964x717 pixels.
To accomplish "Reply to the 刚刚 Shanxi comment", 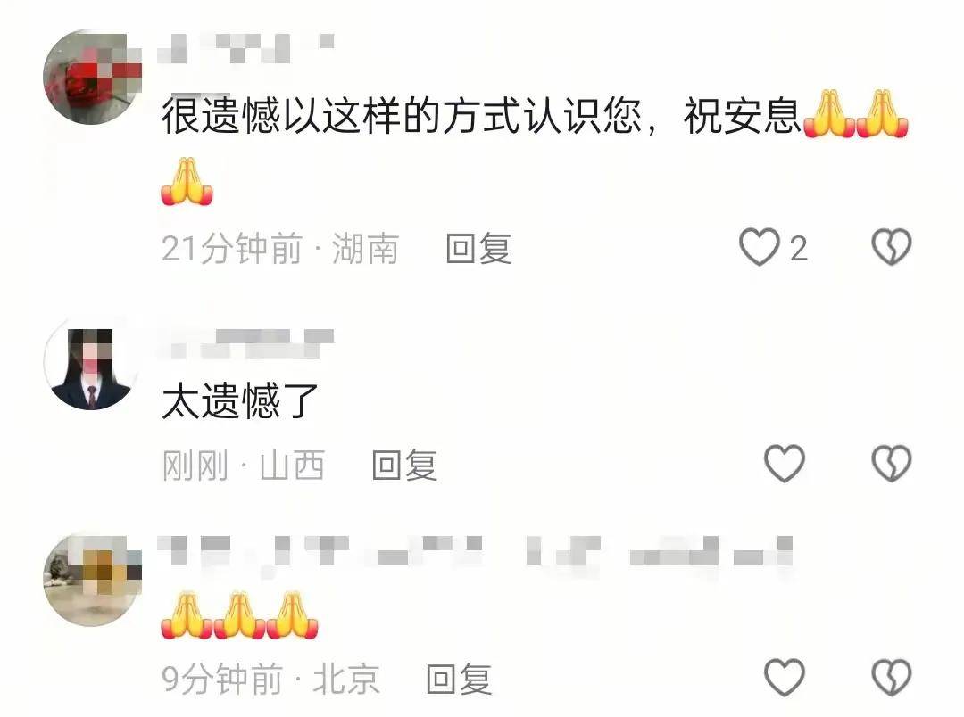I will point(404,465).
